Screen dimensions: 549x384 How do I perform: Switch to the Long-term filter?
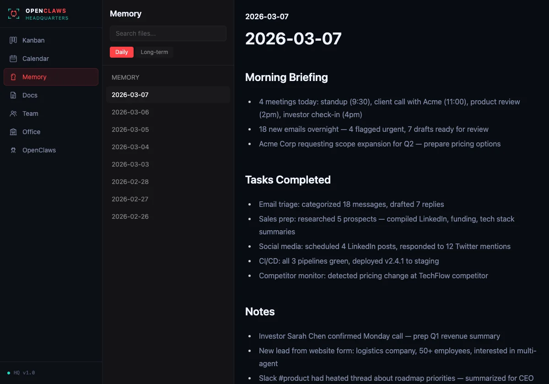click(x=154, y=52)
